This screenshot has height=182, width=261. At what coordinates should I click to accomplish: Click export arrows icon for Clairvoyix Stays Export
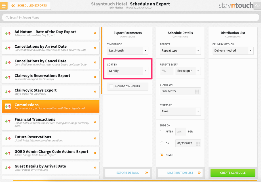pyautogui.click(x=8, y=92)
